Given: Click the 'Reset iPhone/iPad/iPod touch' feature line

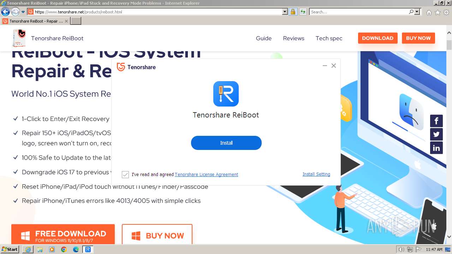Looking at the screenshot, I should [x=115, y=187].
